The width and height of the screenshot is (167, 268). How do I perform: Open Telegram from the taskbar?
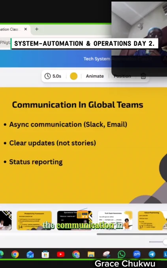(152, 254)
